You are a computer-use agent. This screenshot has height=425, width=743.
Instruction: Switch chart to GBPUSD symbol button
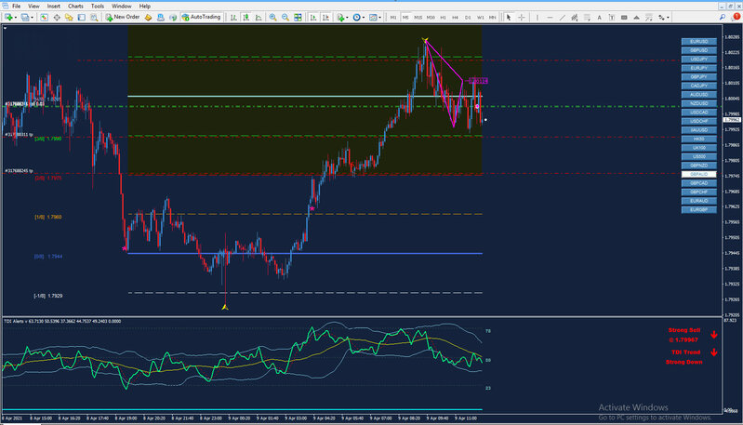pos(699,50)
